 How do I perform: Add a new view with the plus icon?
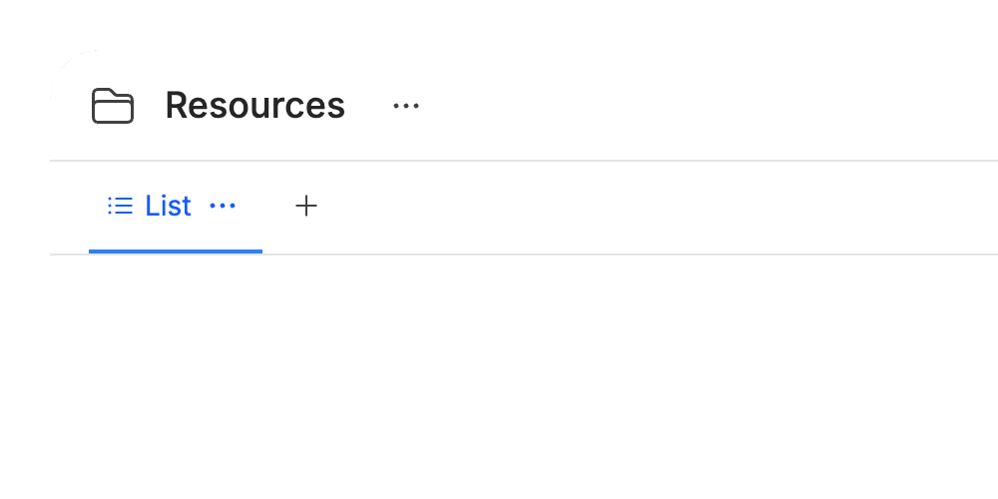click(x=306, y=206)
